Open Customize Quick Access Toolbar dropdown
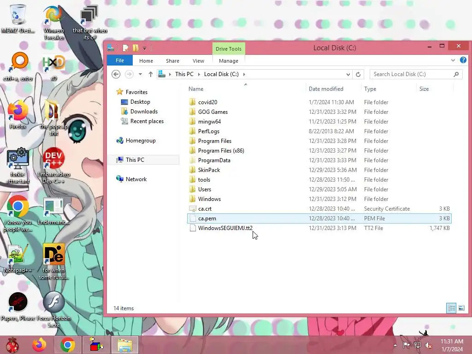The width and height of the screenshot is (472, 354). tap(144, 48)
